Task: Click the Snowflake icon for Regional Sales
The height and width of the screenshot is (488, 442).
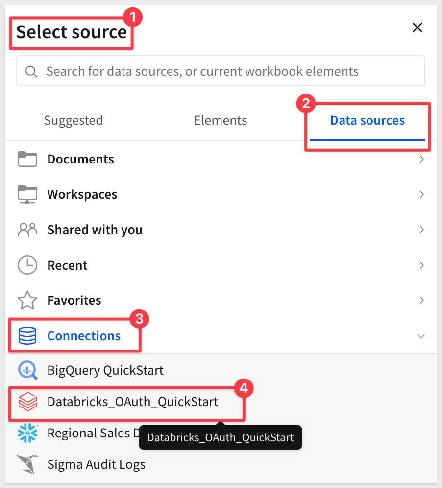Action: [27, 433]
